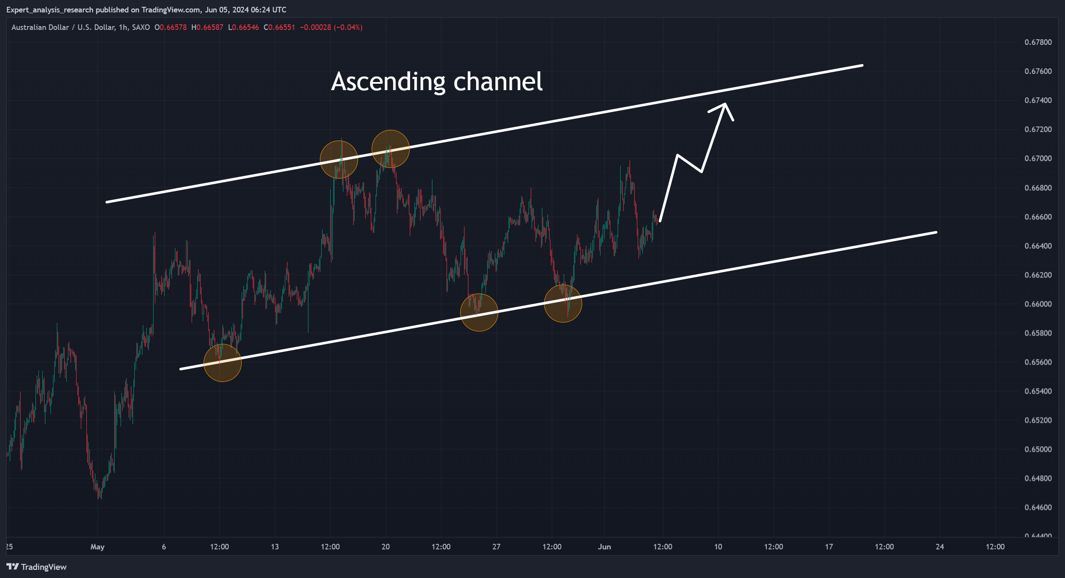Click the 0.66400 price axis label
Viewport: 1065px width, 578px height.
(1038, 246)
